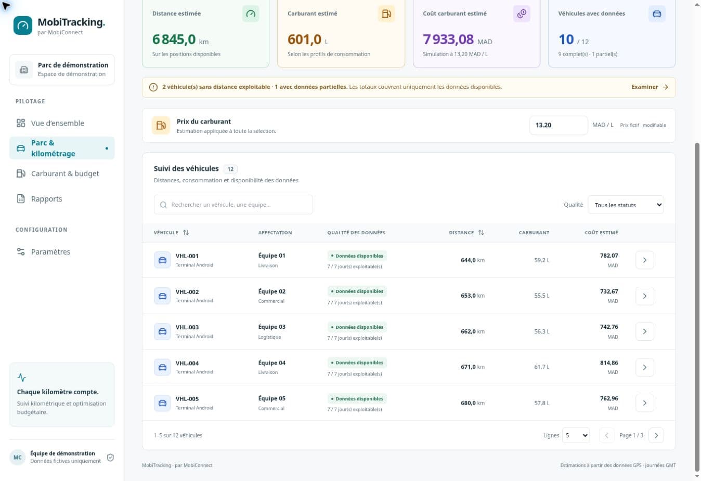Click the 782,07 cost value
701x481 pixels.
pyautogui.click(x=609, y=256)
